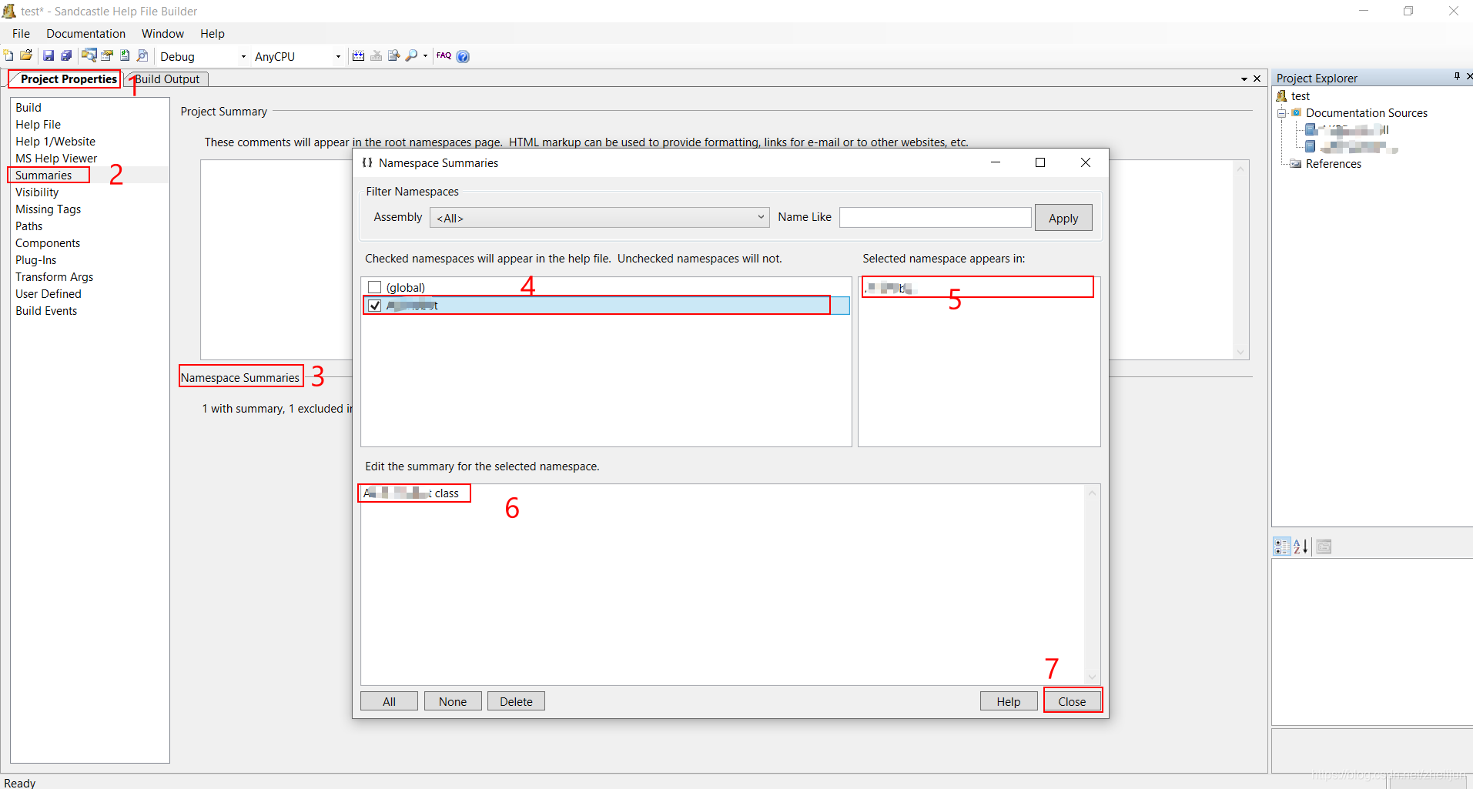Select the Help File properties category
Image resolution: width=1473 pixels, height=789 pixels.
click(38, 124)
